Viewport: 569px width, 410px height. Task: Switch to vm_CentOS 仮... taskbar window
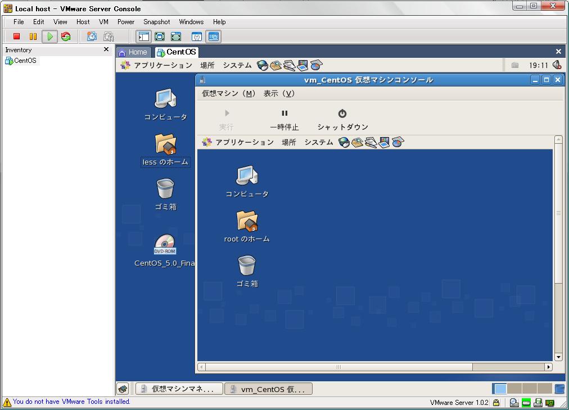(269, 389)
